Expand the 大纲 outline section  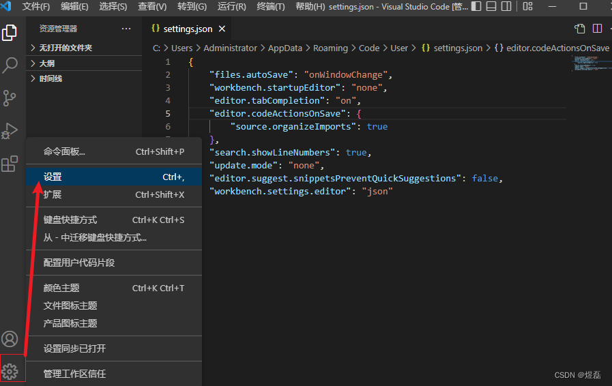click(x=84, y=63)
